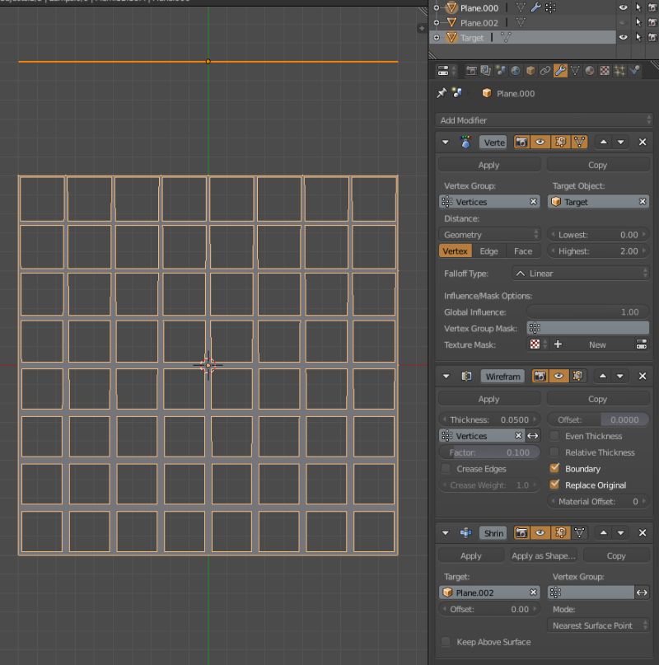Collapse the Wireframe modifier panel
The width and height of the screenshot is (659, 665).
(446, 377)
